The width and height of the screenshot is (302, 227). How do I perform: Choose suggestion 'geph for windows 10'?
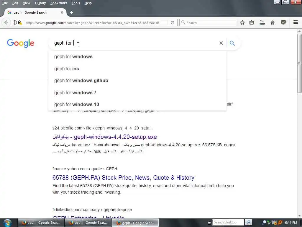(137, 104)
